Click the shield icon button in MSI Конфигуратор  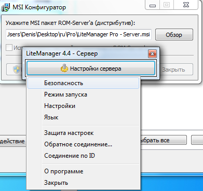tap(14, 70)
